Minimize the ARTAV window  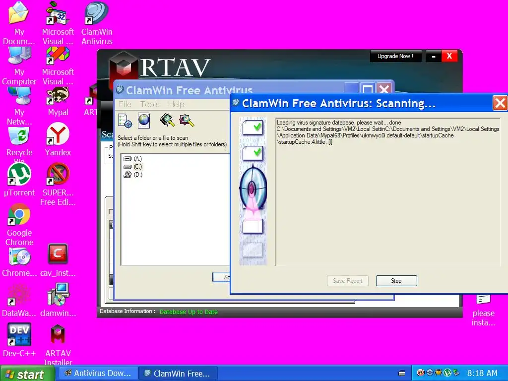(x=434, y=57)
